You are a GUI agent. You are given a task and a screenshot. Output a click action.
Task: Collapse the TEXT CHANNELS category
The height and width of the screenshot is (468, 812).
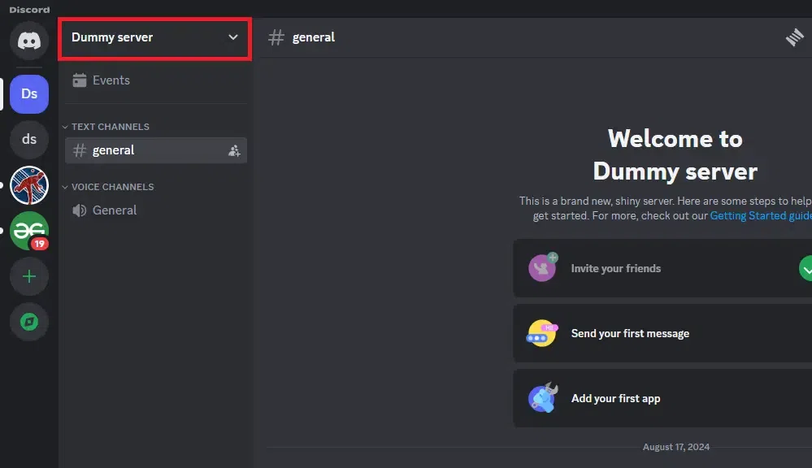point(106,127)
